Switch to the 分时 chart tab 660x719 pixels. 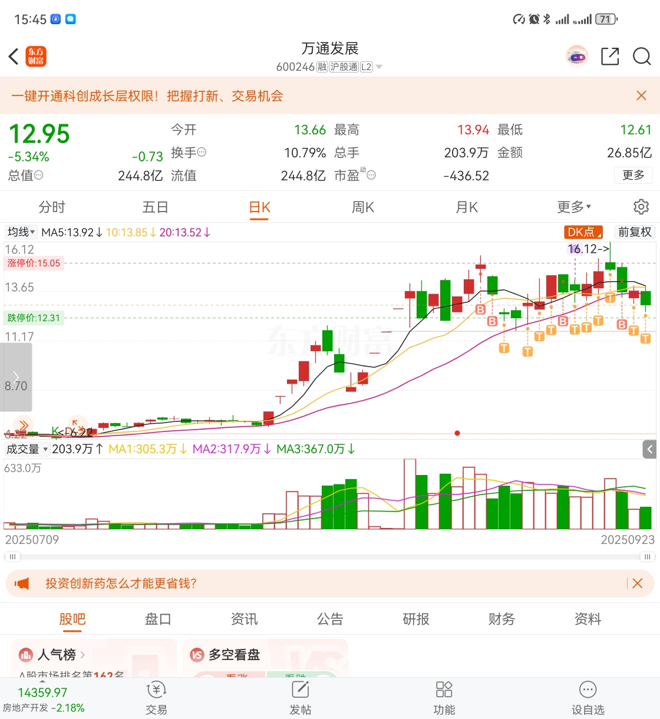52,207
